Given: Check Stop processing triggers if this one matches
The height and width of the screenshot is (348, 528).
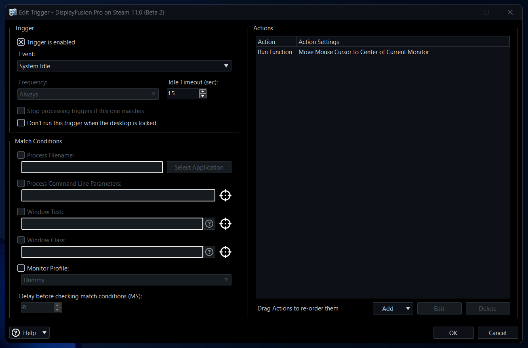Looking at the screenshot, I should (x=21, y=111).
